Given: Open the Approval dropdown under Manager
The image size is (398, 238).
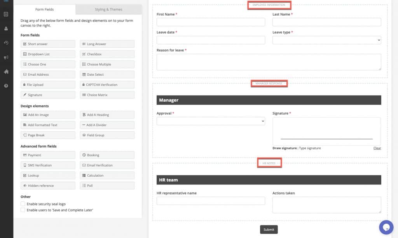Looking at the screenshot, I should (211, 121).
